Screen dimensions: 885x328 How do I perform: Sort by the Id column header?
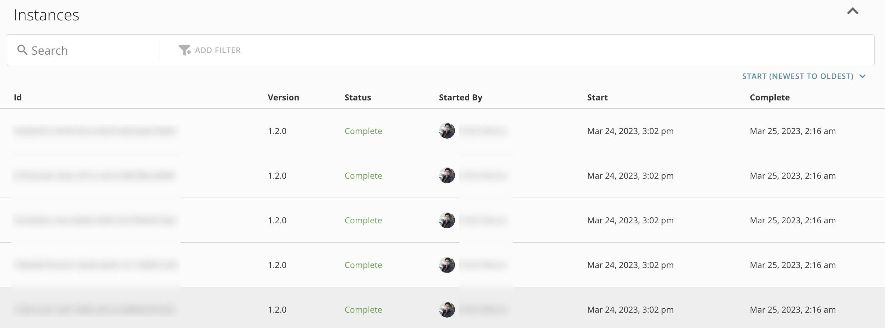click(18, 97)
